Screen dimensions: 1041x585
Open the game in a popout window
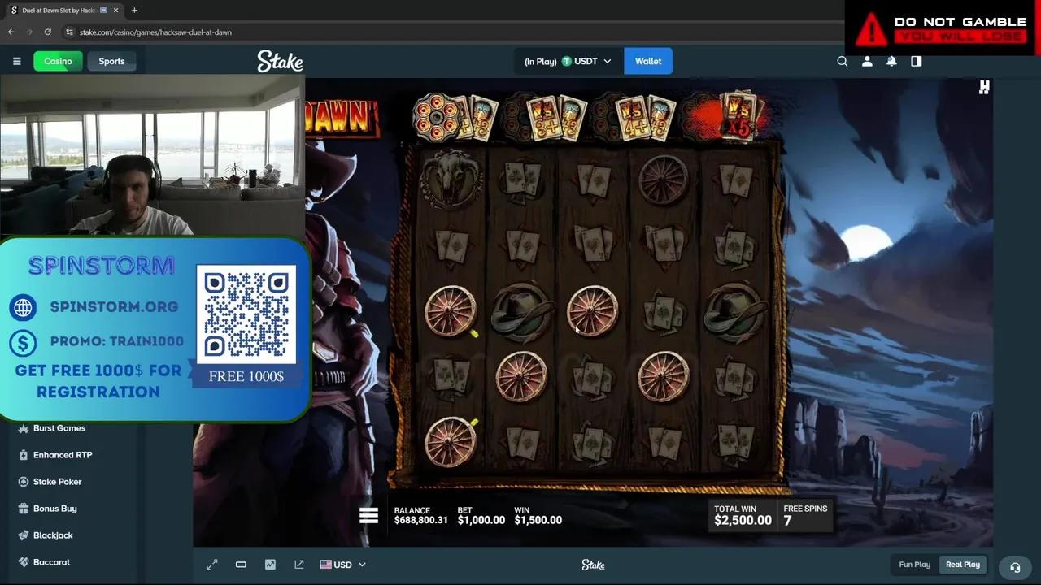click(299, 565)
